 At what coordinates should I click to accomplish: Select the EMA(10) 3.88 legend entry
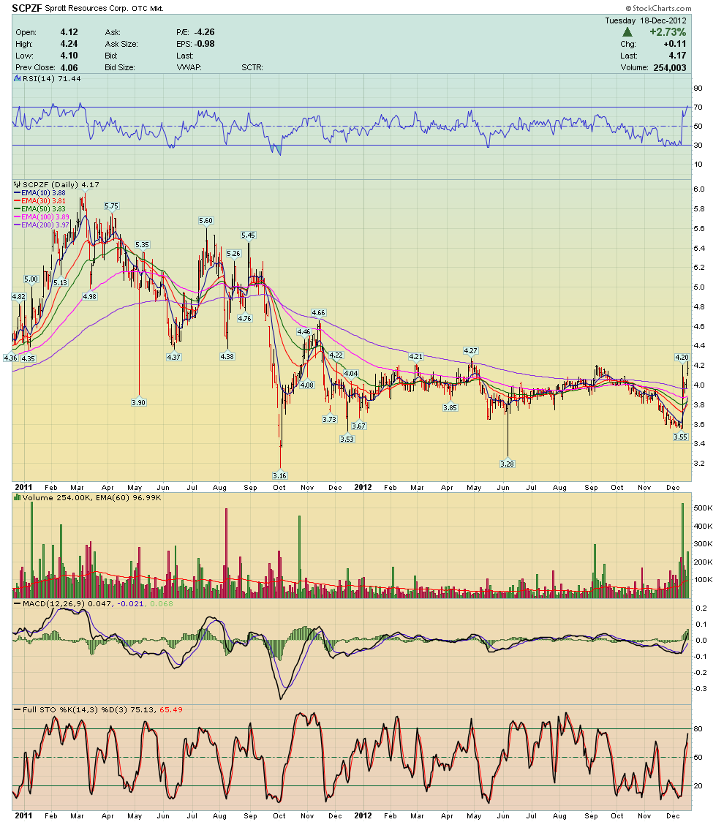[x=39, y=193]
